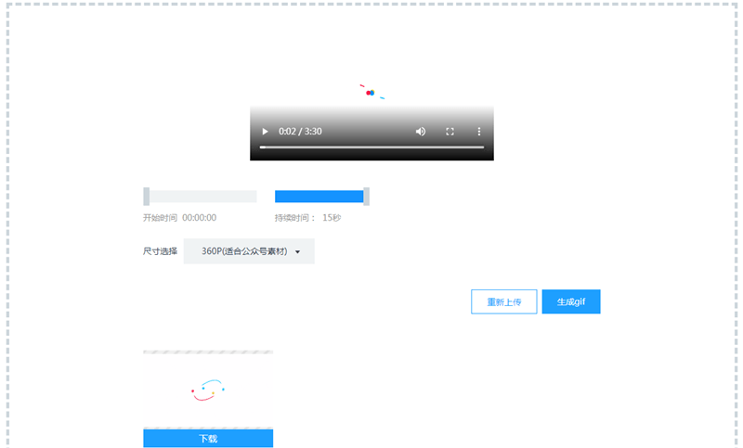Click the 重新上传 re-upload button
This screenshot has height=448, width=743.
[x=503, y=302]
